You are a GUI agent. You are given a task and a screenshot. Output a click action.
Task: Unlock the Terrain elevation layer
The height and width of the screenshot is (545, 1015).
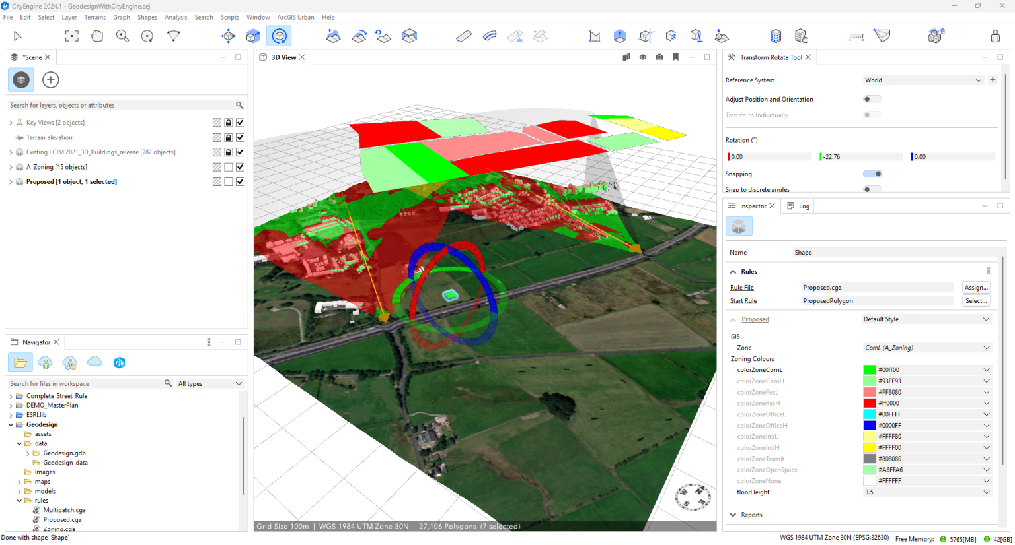229,137
